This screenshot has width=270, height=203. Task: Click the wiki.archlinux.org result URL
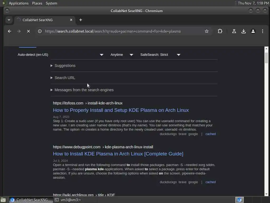coord(84,195)
